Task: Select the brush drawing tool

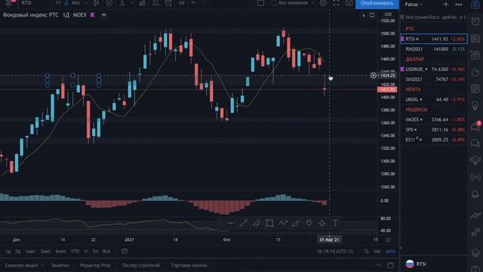Action: pos(296,224)
